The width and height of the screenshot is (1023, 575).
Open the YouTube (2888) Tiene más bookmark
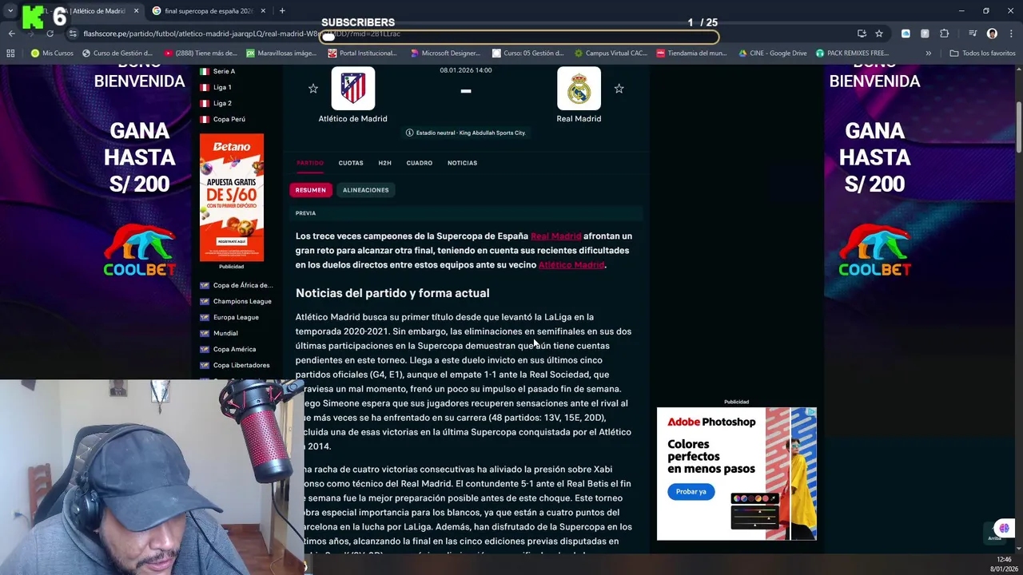200,54
